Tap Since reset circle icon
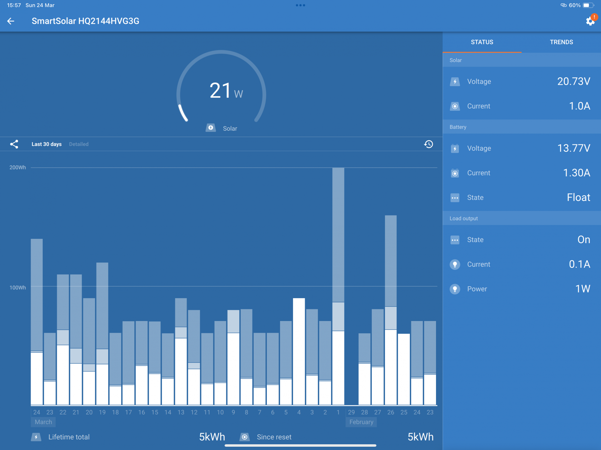 (x=245, y=437)
